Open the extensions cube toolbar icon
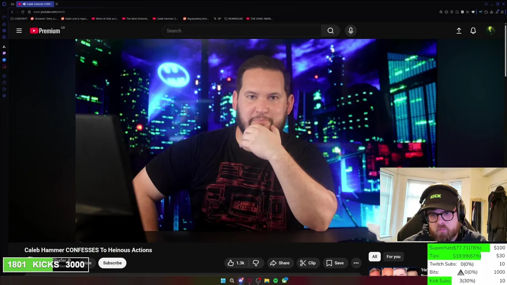The width and height of the screenshot is (507, 285). [486, 12]
